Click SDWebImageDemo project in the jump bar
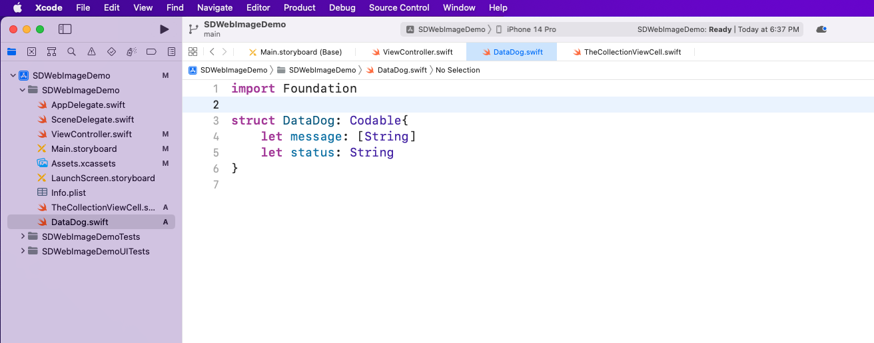Screen dimensions: 874x343 pos(228,70)
